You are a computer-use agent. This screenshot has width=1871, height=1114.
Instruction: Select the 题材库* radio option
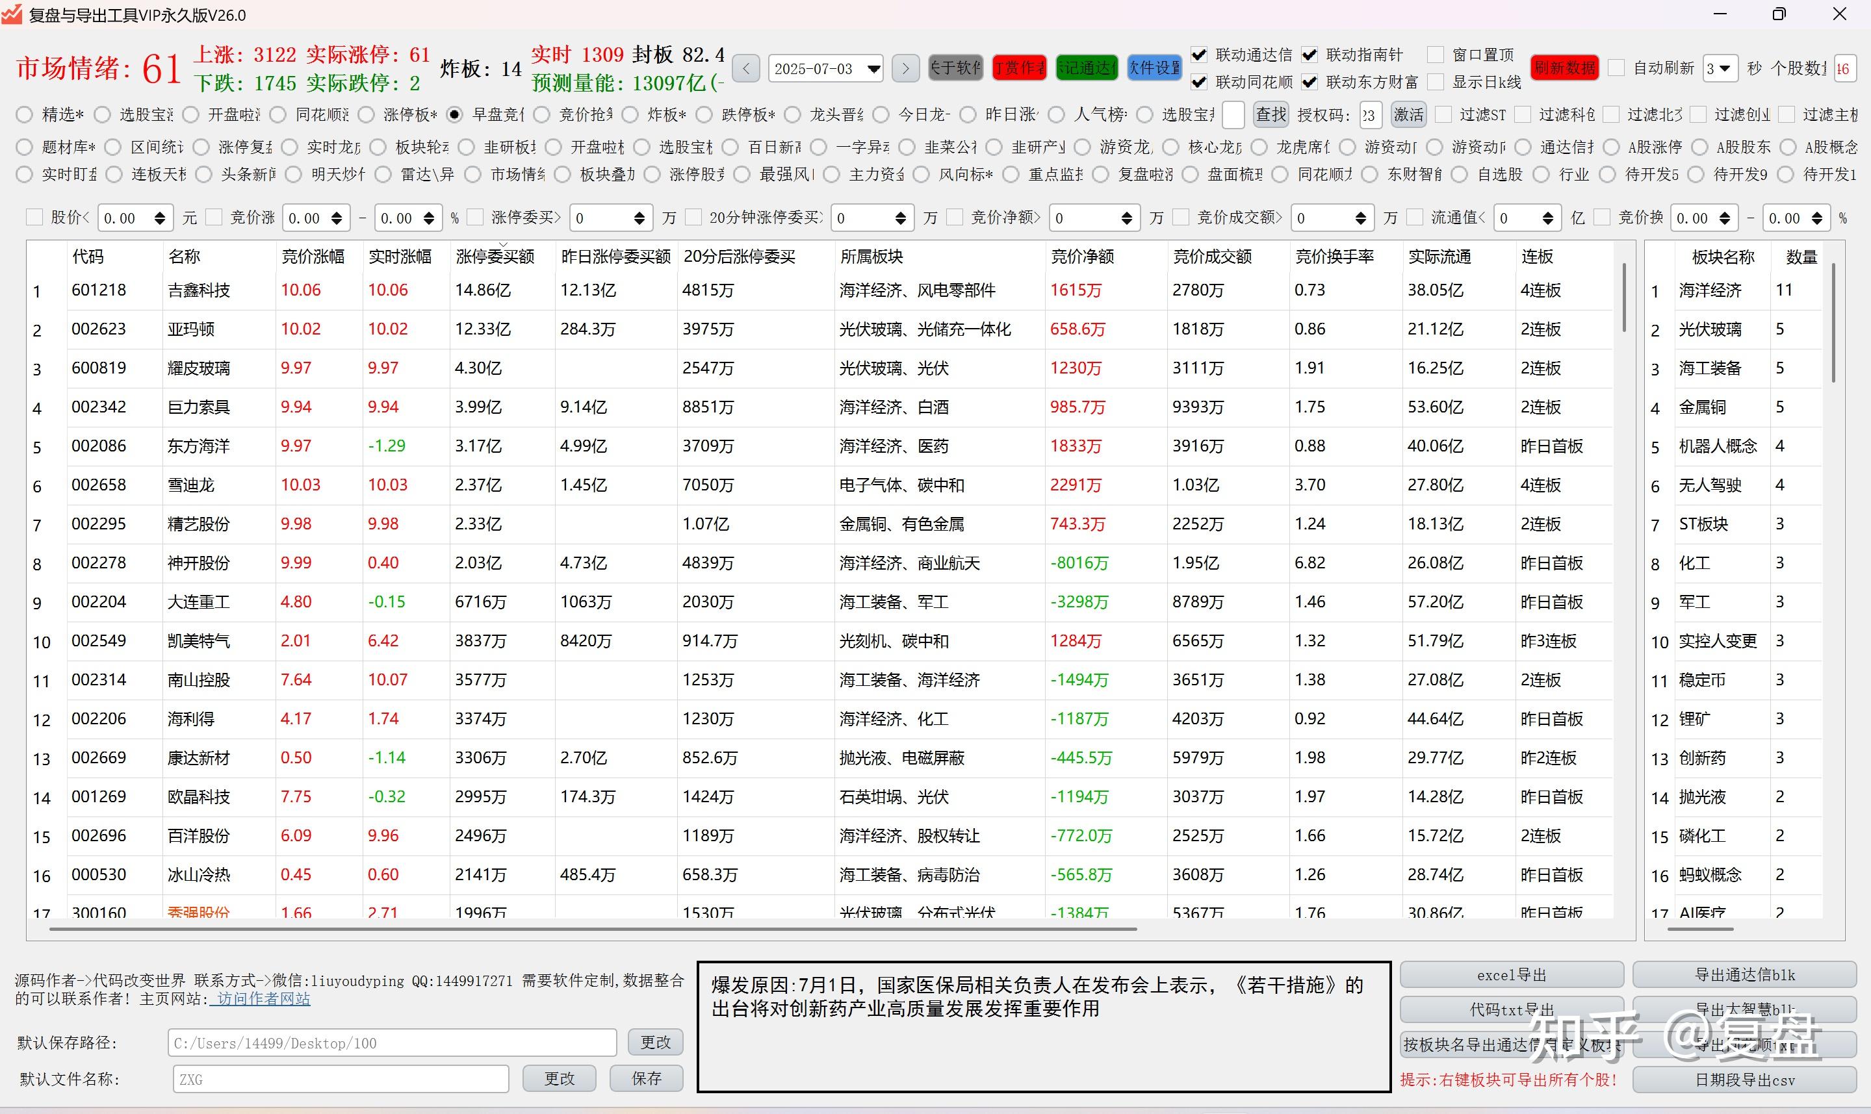click(23, 147)
